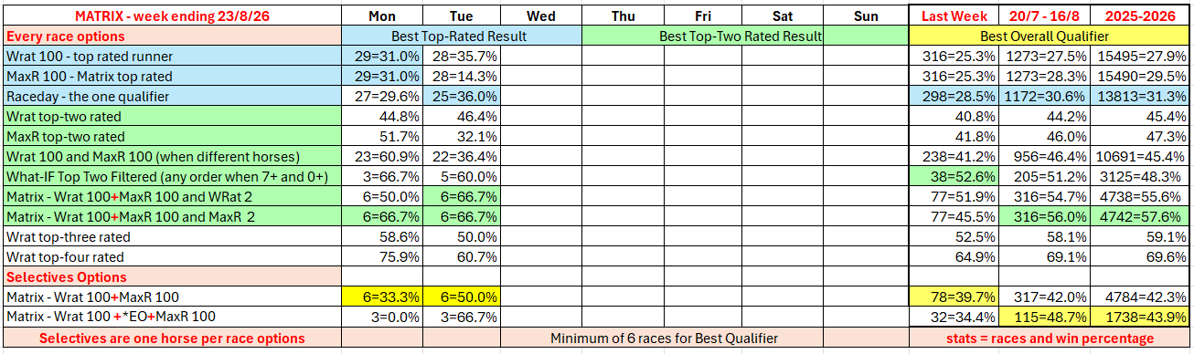This screenshot has width=1194, height=354.
Task: Click Tuesday value 25=36.0% in Raceday row
Action: point(461,96)
